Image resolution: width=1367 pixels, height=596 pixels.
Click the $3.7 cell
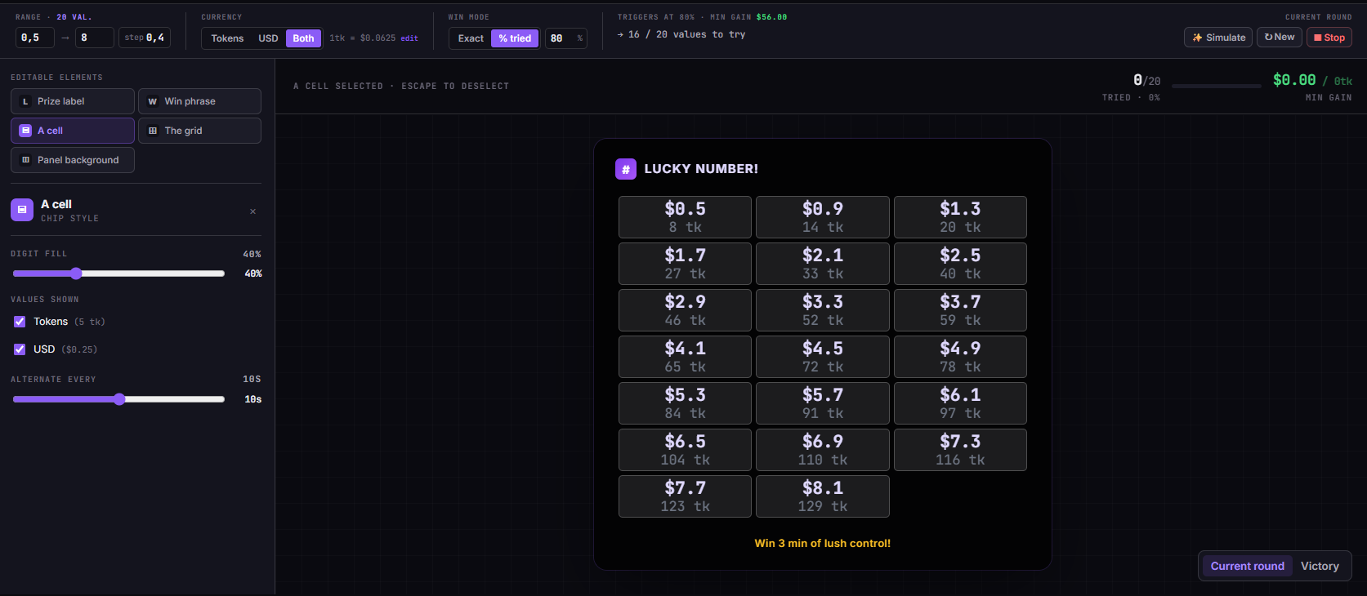coord(960,310)
